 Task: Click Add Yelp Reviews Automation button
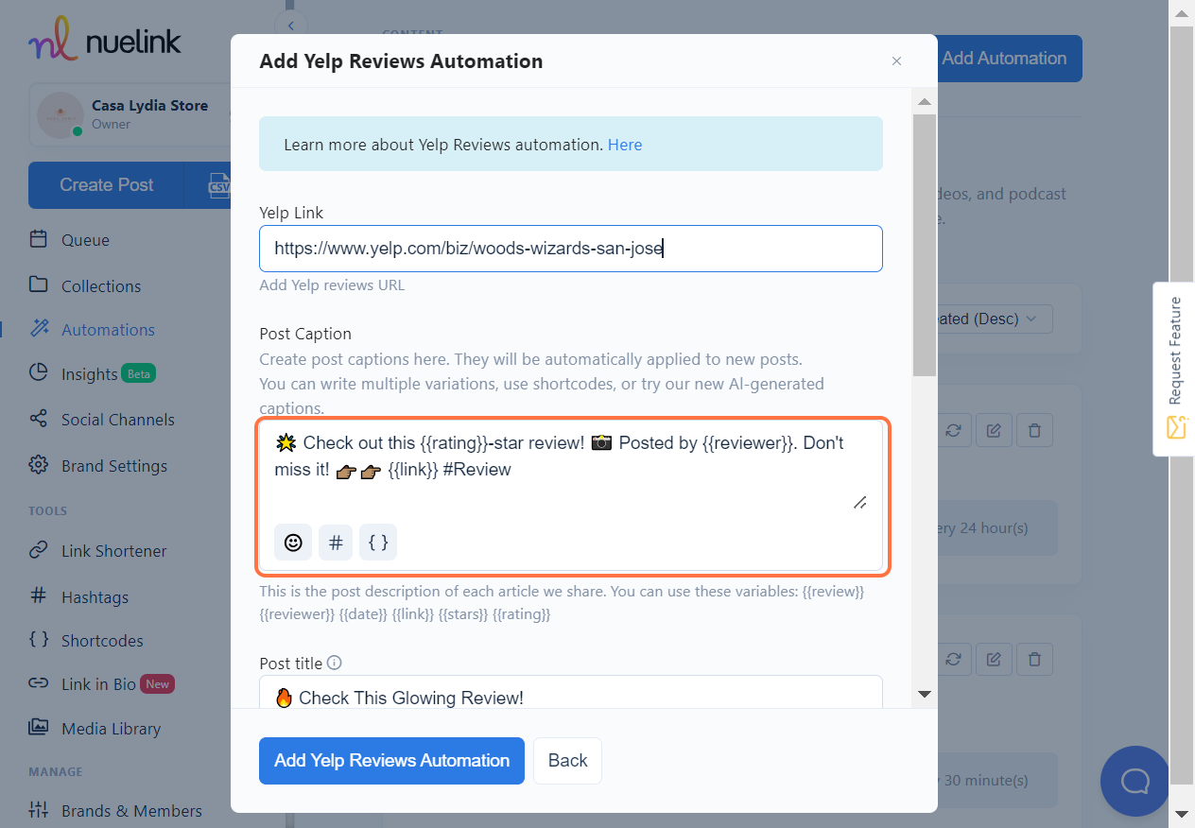tap(391, 761)
